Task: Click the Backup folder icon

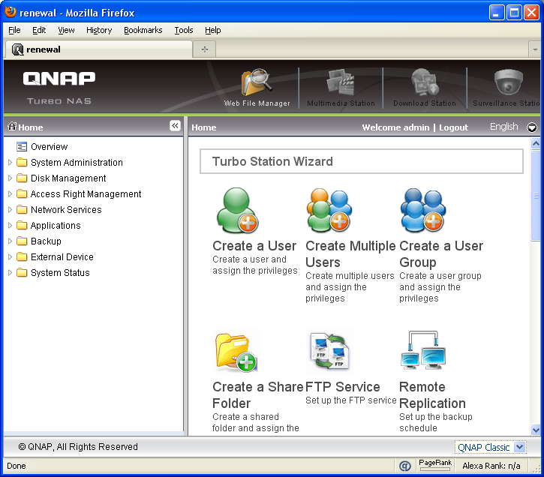Action: click(x=22, y=241)
